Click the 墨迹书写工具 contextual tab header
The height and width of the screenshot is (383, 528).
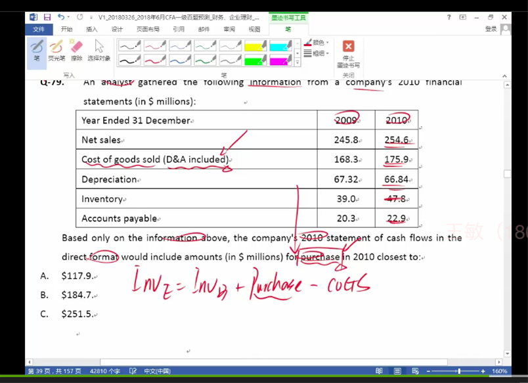(x=288, y=18)
